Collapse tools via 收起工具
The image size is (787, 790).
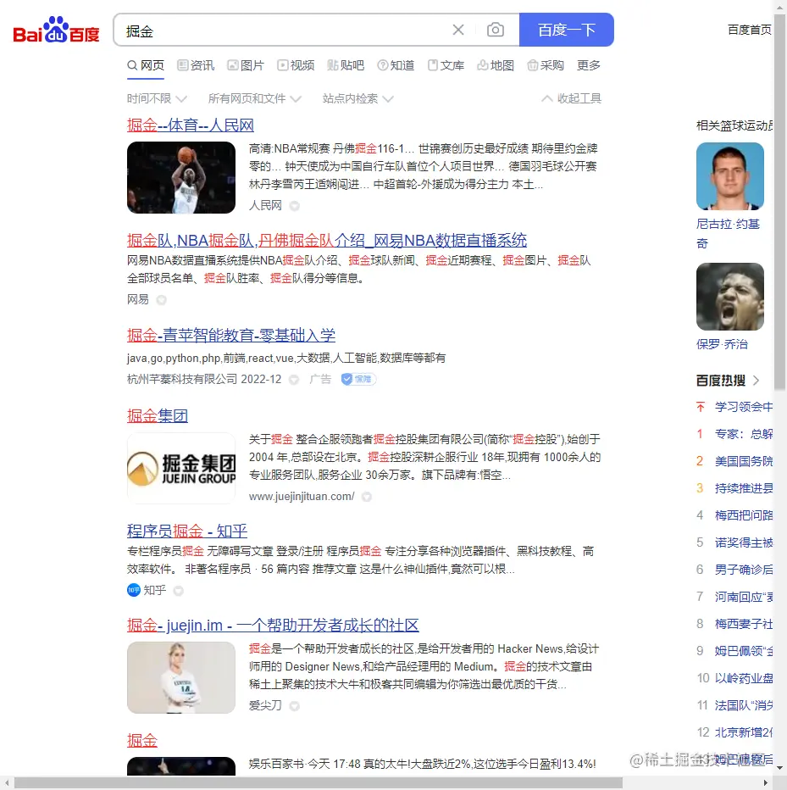572,98
